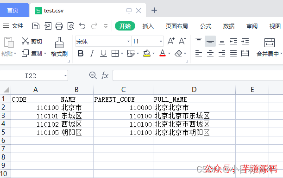This screenshot has width=283, height=178.
Task: Toggle Bold formatting
Action: [x=81, y=53]
